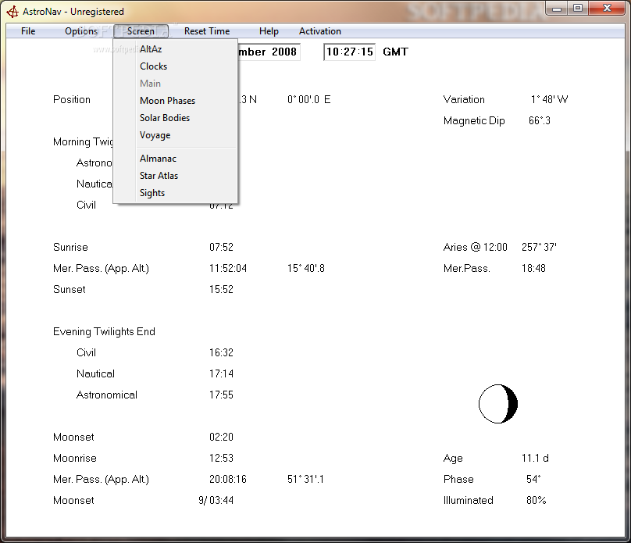
Task: Click the moon meridian passage time 20:08:16
Action: coord(228,480)
